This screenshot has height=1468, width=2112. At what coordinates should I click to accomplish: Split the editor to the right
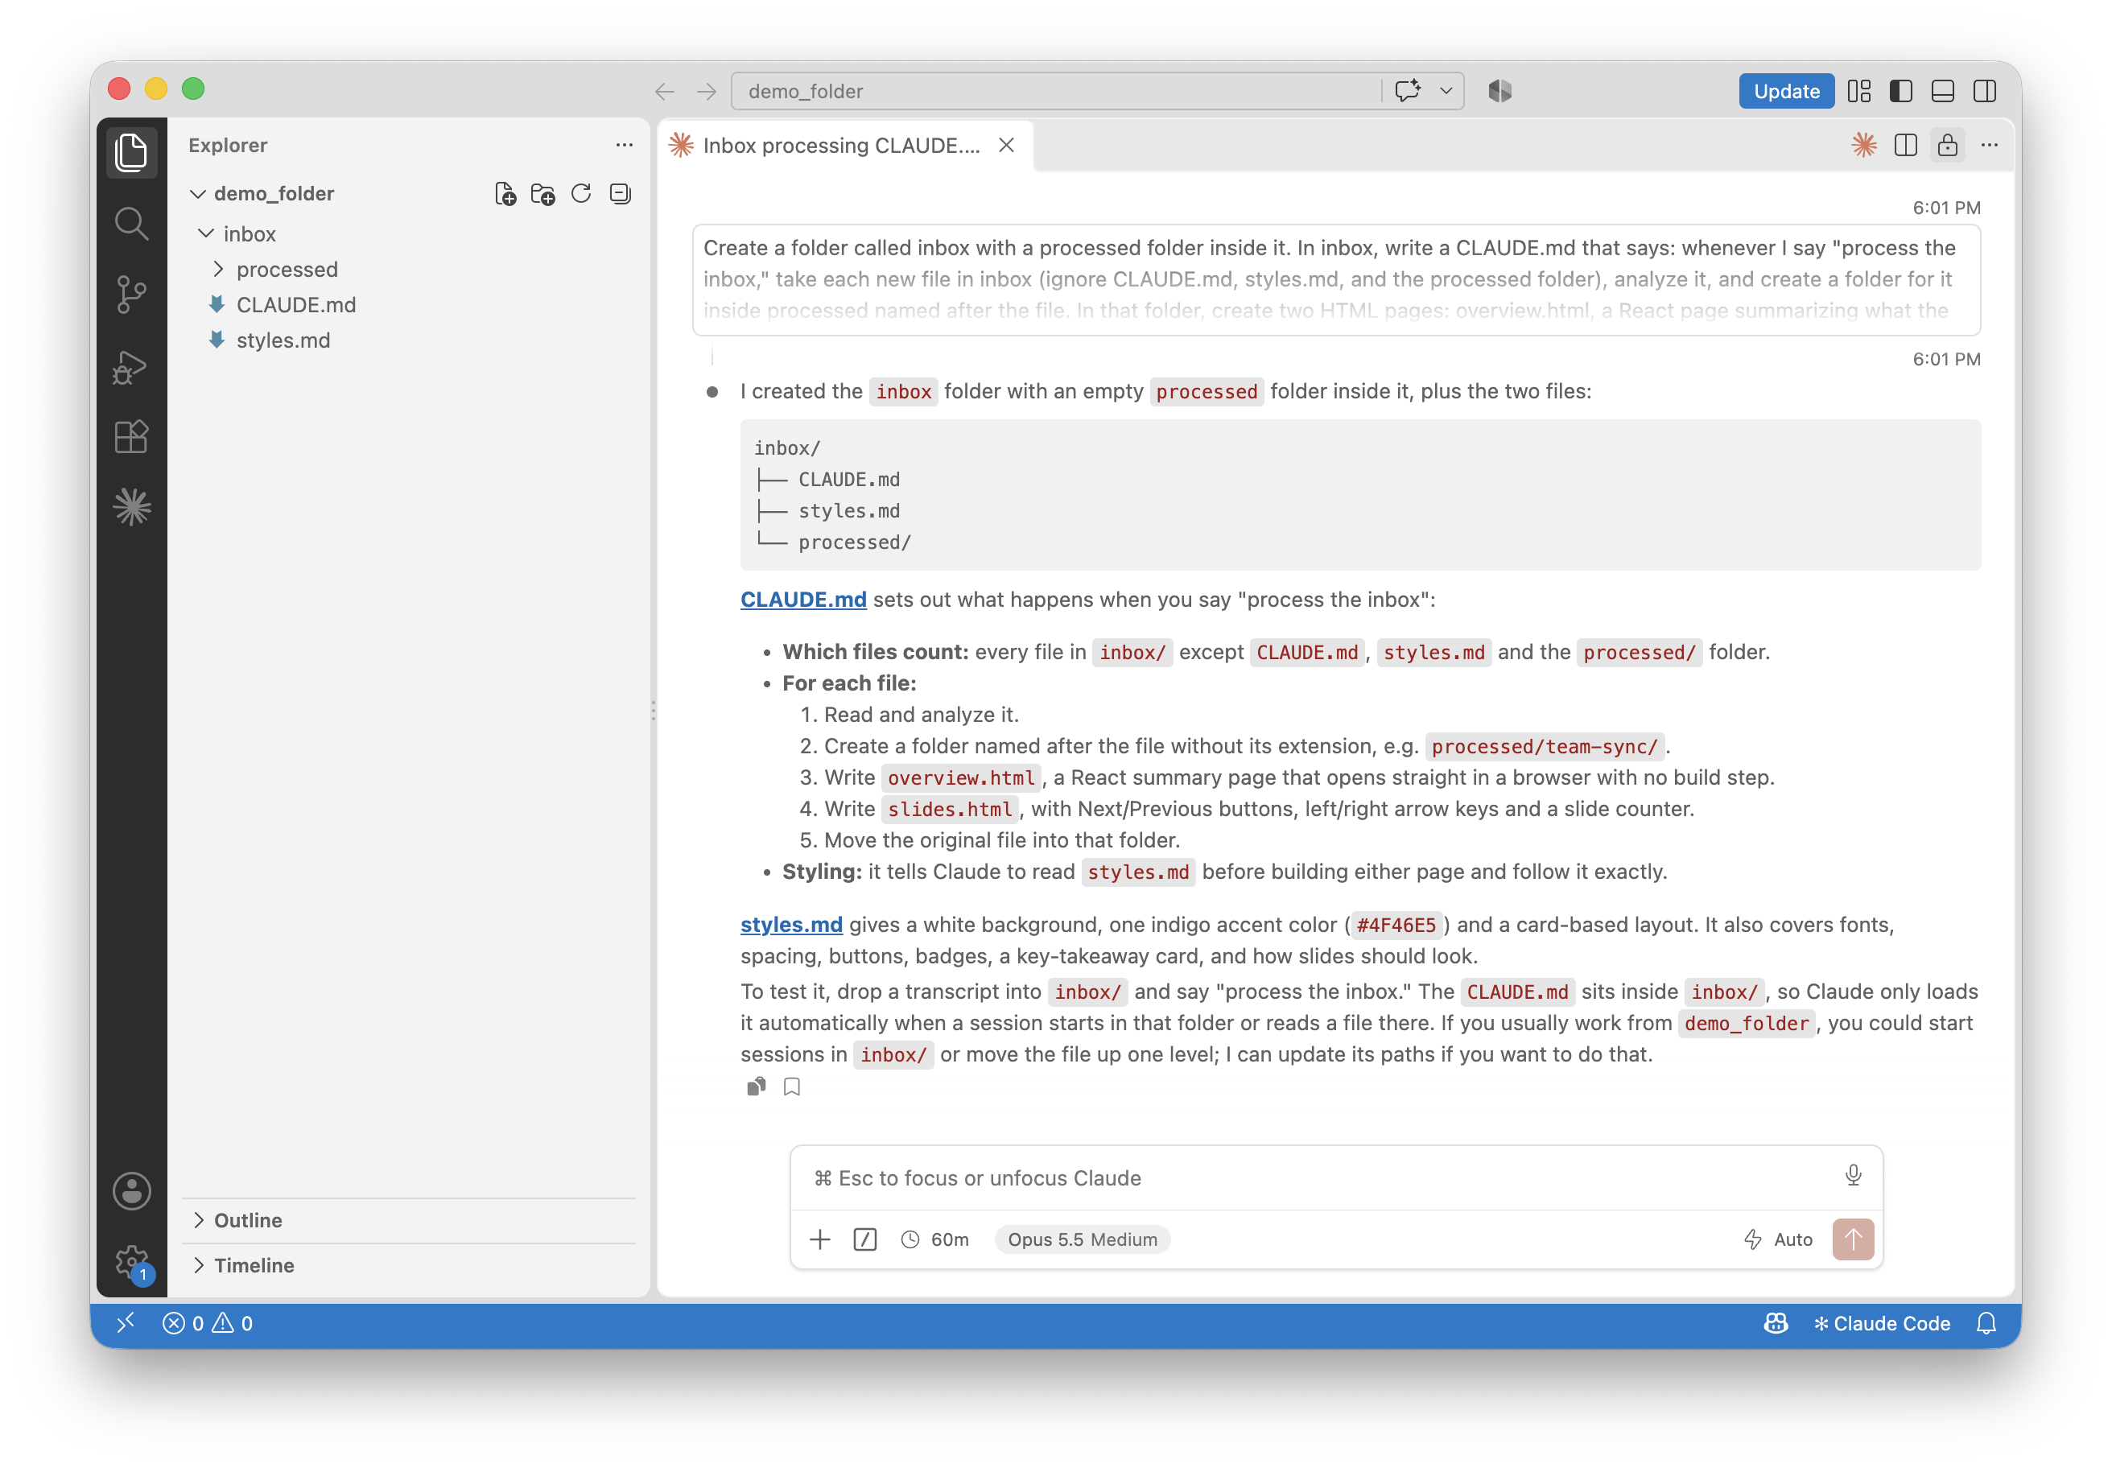(1906, 144)
